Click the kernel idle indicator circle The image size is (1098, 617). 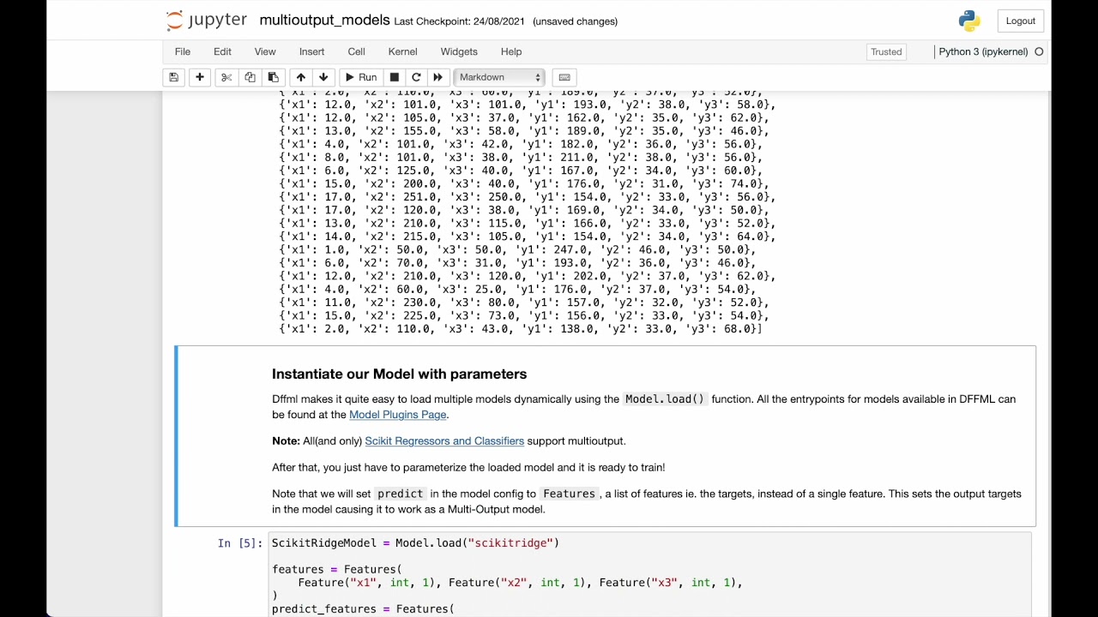click(x=1039, y=52)
